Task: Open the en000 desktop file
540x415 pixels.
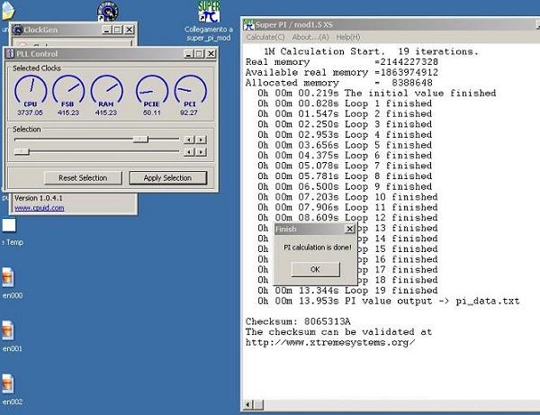Action: 8,278
